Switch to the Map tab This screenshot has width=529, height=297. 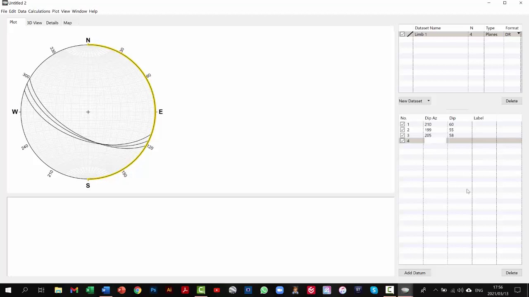[67, 23]
